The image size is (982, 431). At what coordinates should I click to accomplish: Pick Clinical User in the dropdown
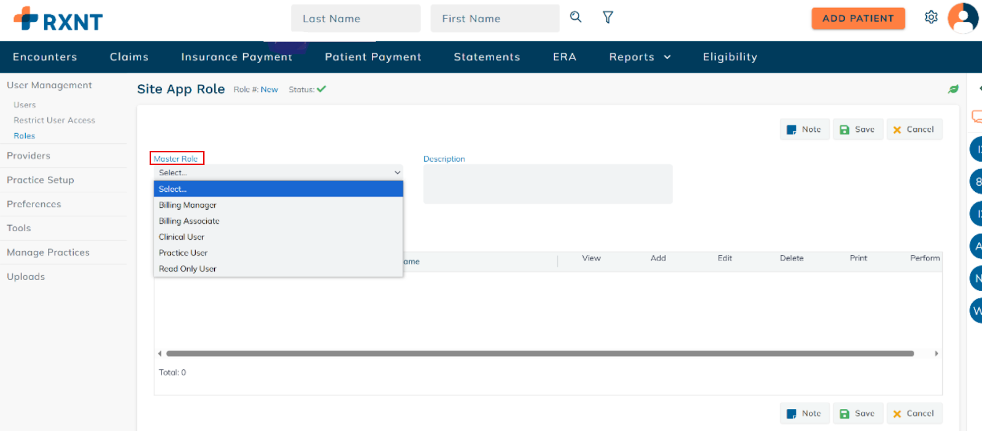[x=182, y=237]
